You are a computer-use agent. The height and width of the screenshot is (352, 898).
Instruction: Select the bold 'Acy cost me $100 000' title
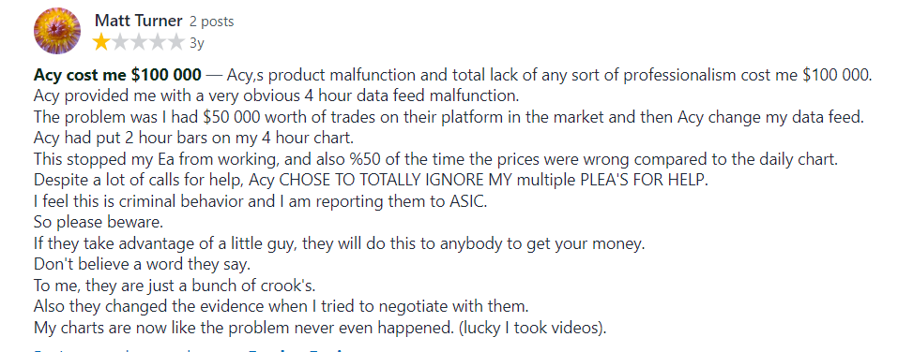coord(117,75)
